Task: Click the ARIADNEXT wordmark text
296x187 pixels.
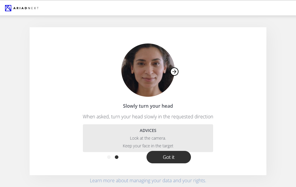Action: point(26,8)
